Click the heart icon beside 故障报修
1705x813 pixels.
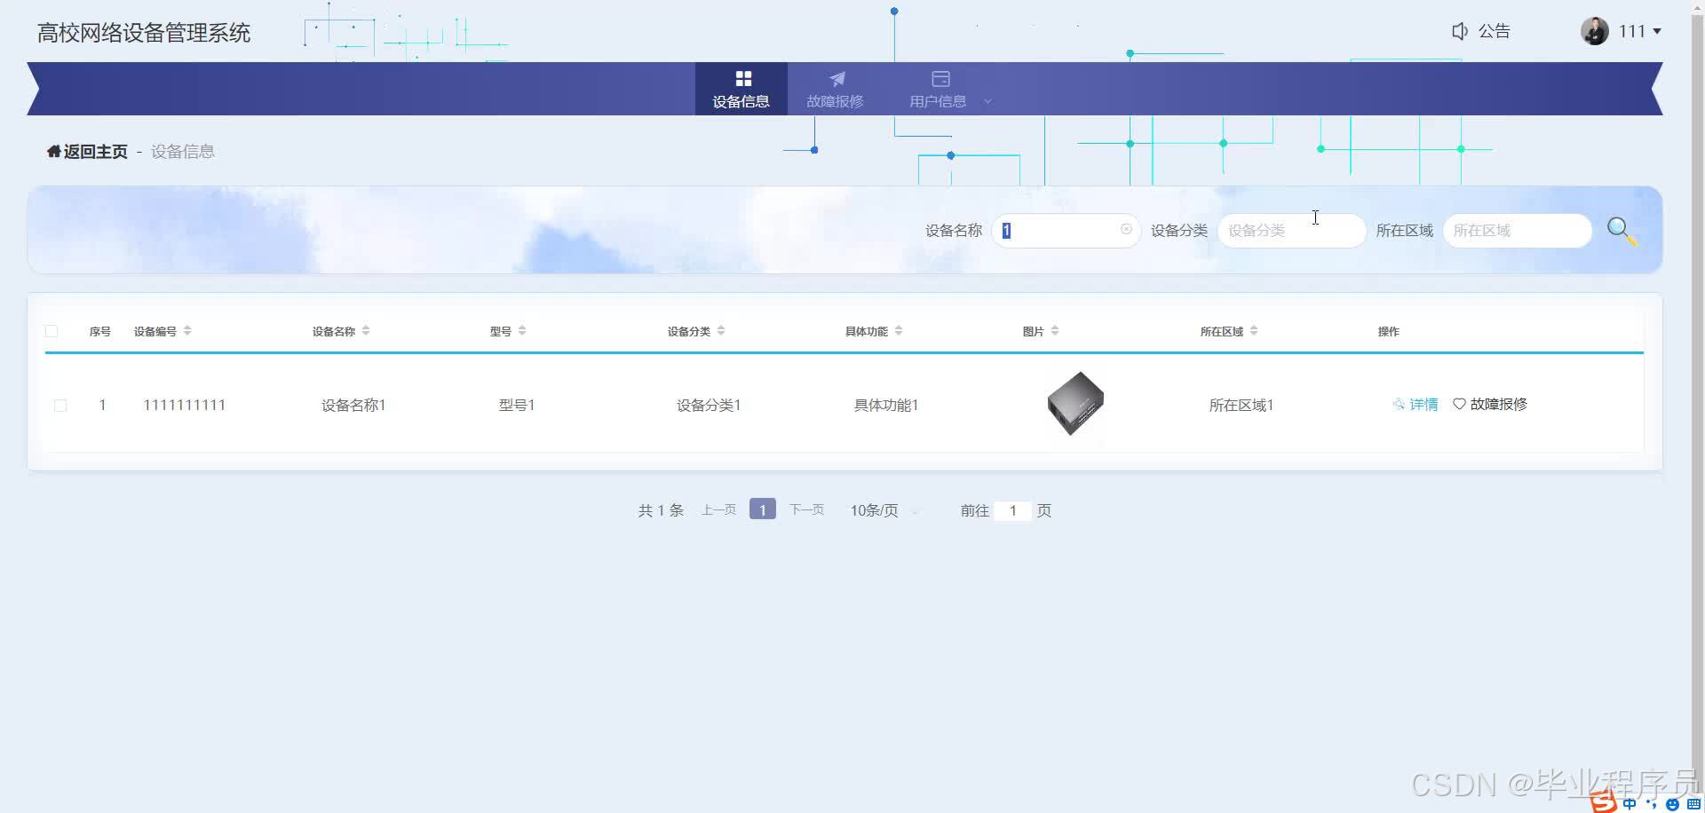pos(1459,404)
